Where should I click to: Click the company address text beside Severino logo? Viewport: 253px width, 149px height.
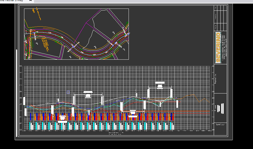click(x=225, y=48)
